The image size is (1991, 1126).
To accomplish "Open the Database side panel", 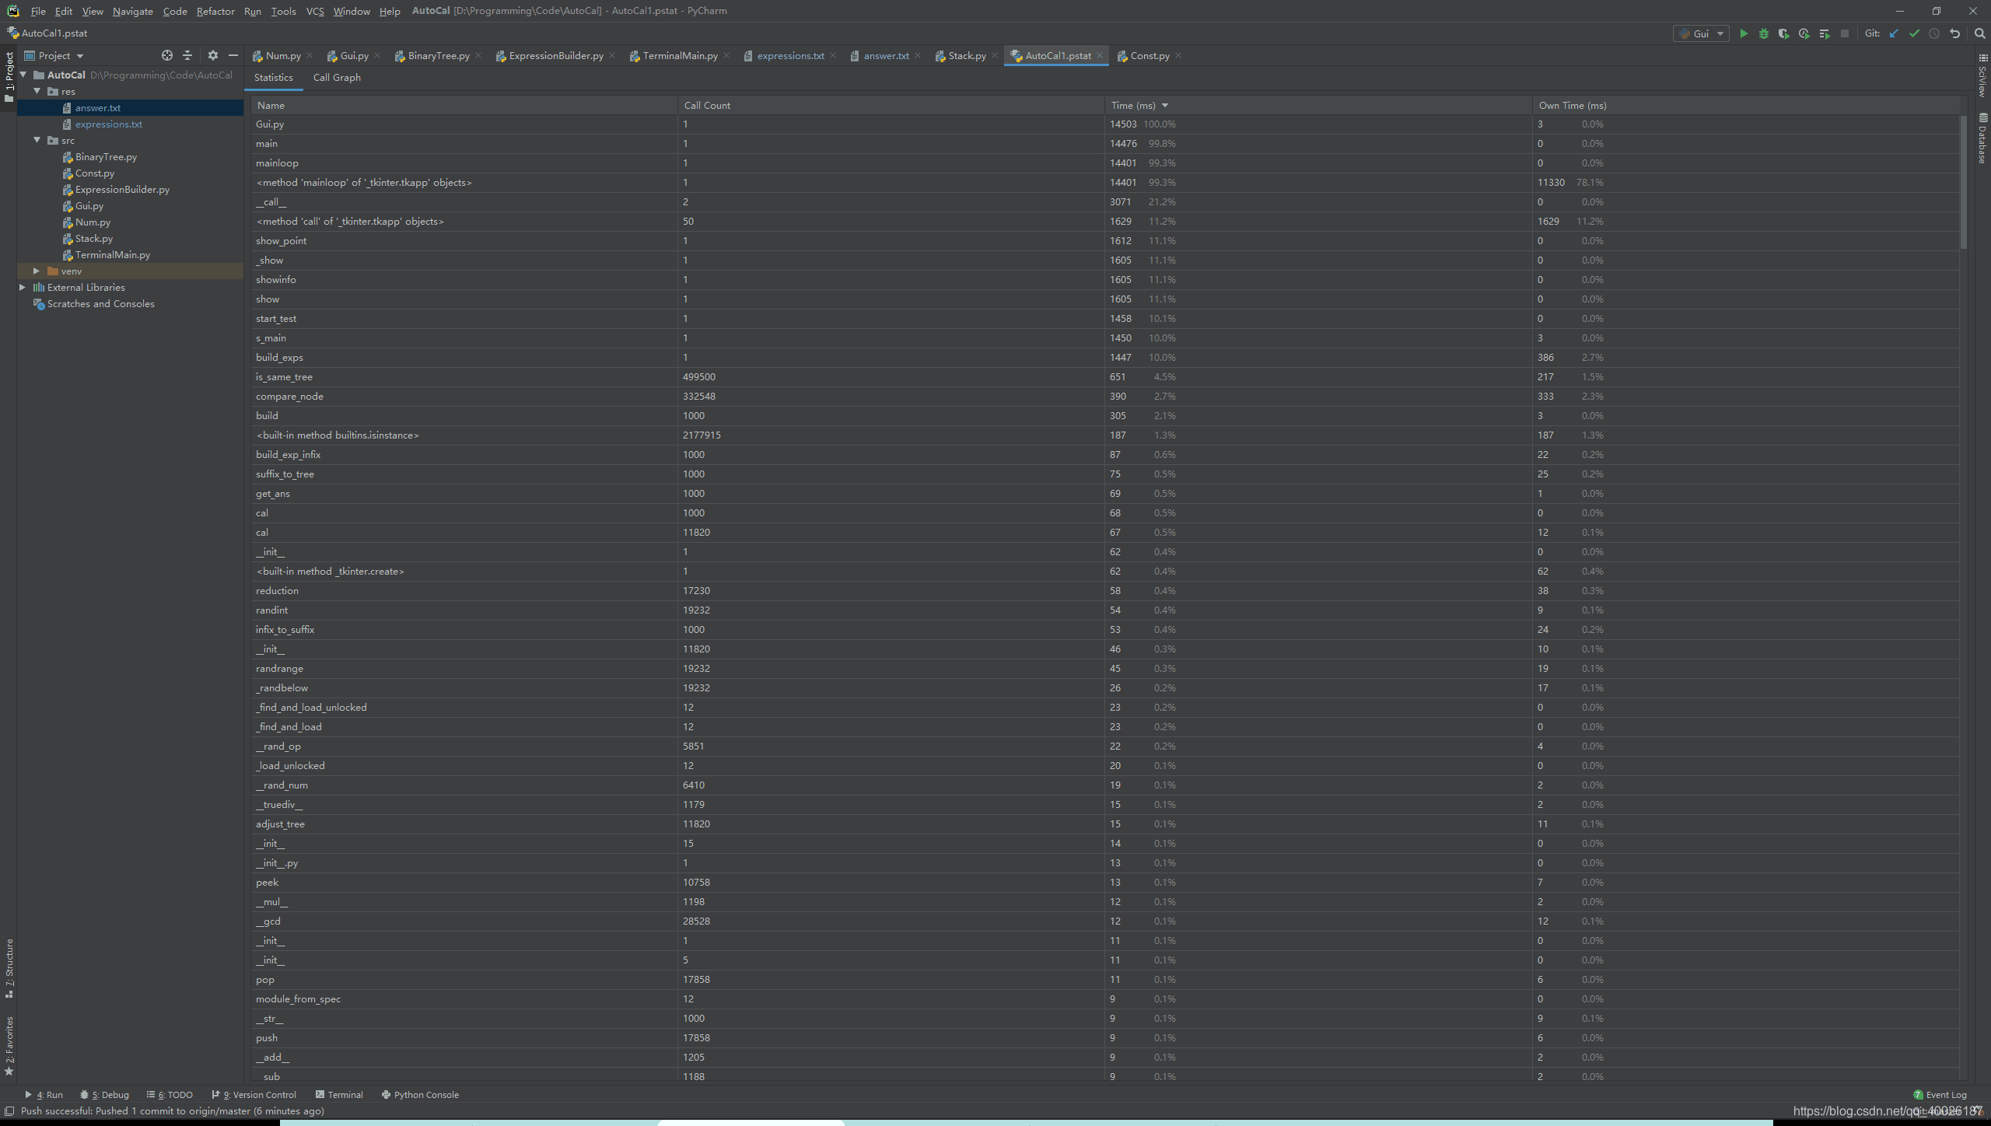I will [1982, 138].
